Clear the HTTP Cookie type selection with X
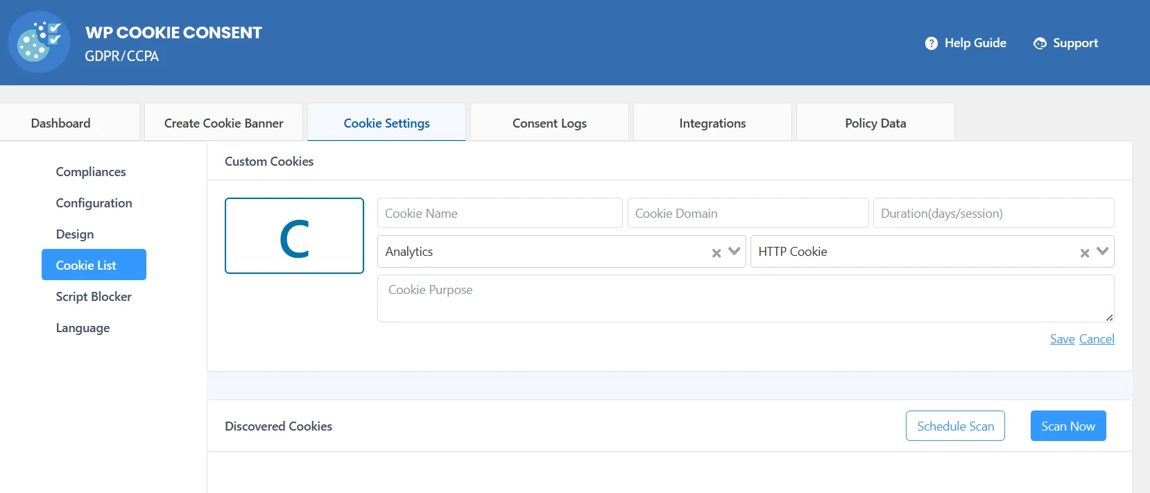The width and height of the screenshot is (1150, 493). pos(1085,253)
